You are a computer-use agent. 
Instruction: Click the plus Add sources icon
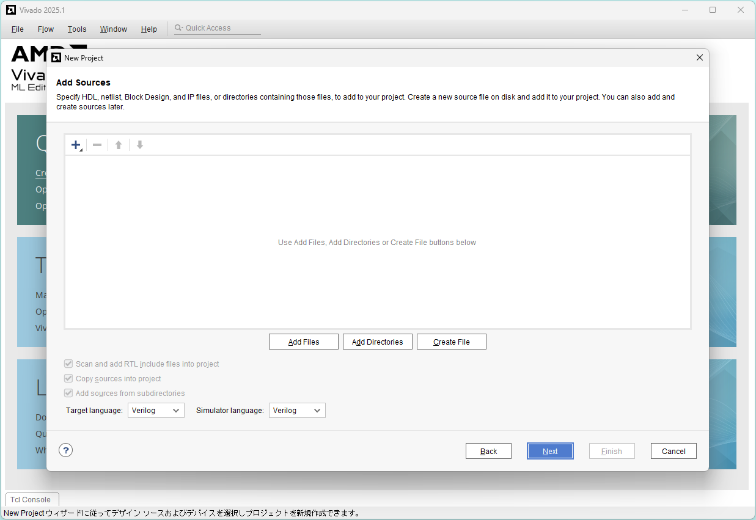tap(76, 145)
